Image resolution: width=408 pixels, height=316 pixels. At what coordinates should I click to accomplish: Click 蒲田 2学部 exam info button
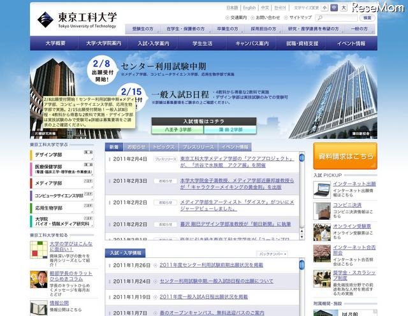pyautogui.click(x=231, y=129)
